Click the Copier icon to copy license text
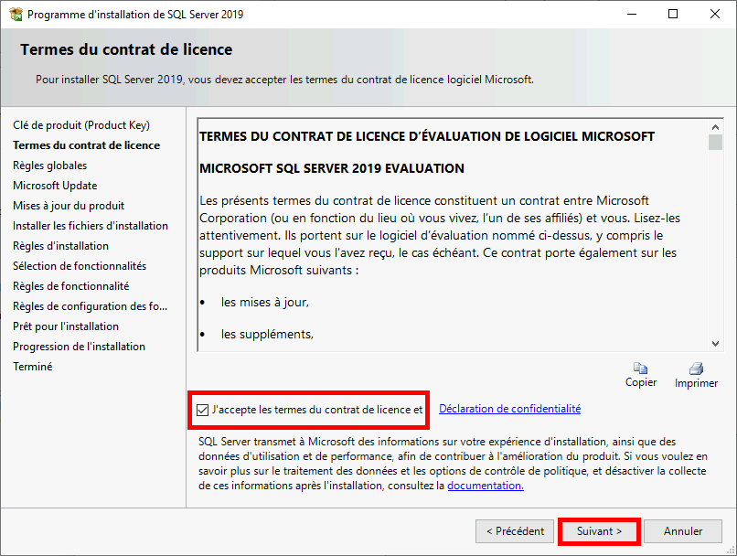The height and width of the screenshot is (556, 737). (641, 369)
